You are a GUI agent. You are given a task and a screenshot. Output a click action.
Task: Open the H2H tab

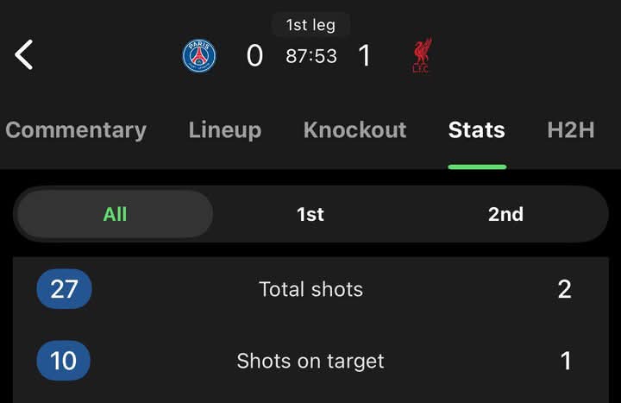click(x=571, y=130)
